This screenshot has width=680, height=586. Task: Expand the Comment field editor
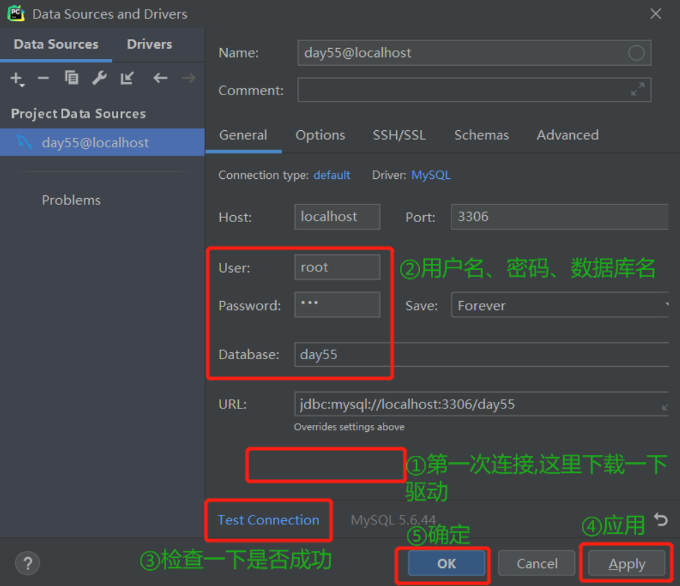click(637, 90)
